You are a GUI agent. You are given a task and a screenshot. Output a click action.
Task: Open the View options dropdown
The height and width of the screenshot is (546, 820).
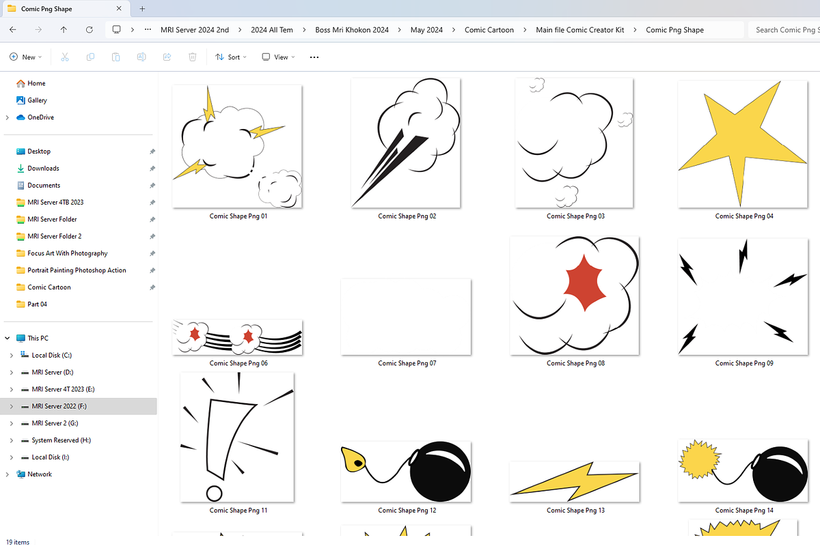click(278, 57)
